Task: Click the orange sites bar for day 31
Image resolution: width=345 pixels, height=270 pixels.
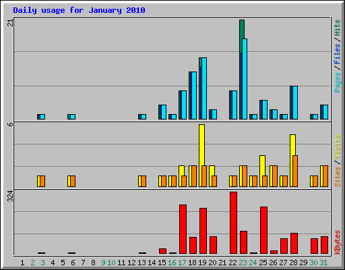Action: coord(325,176)
